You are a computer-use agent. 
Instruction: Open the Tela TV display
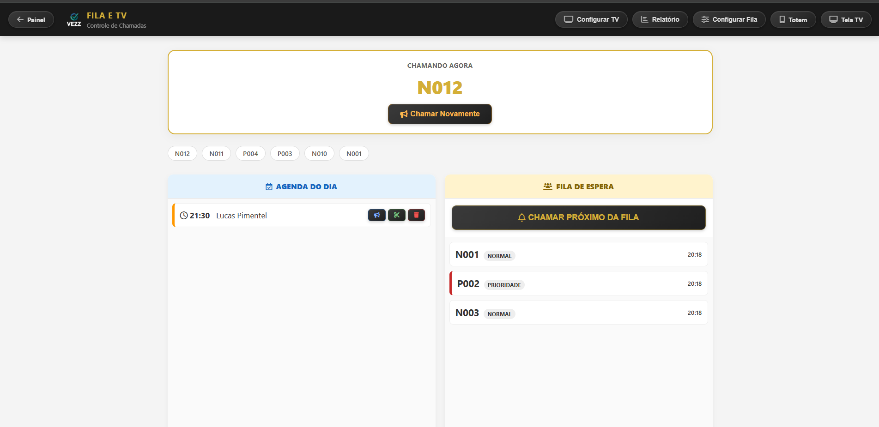pyautogui.click(x=846, y=19)
